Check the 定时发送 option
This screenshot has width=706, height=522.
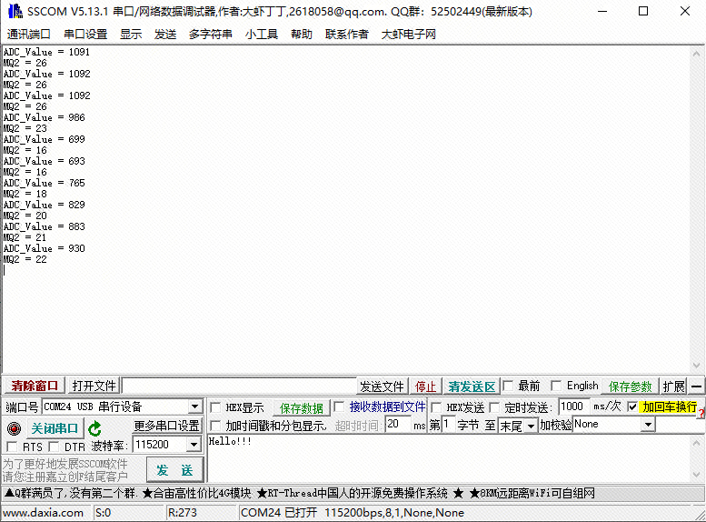[495, 407]
